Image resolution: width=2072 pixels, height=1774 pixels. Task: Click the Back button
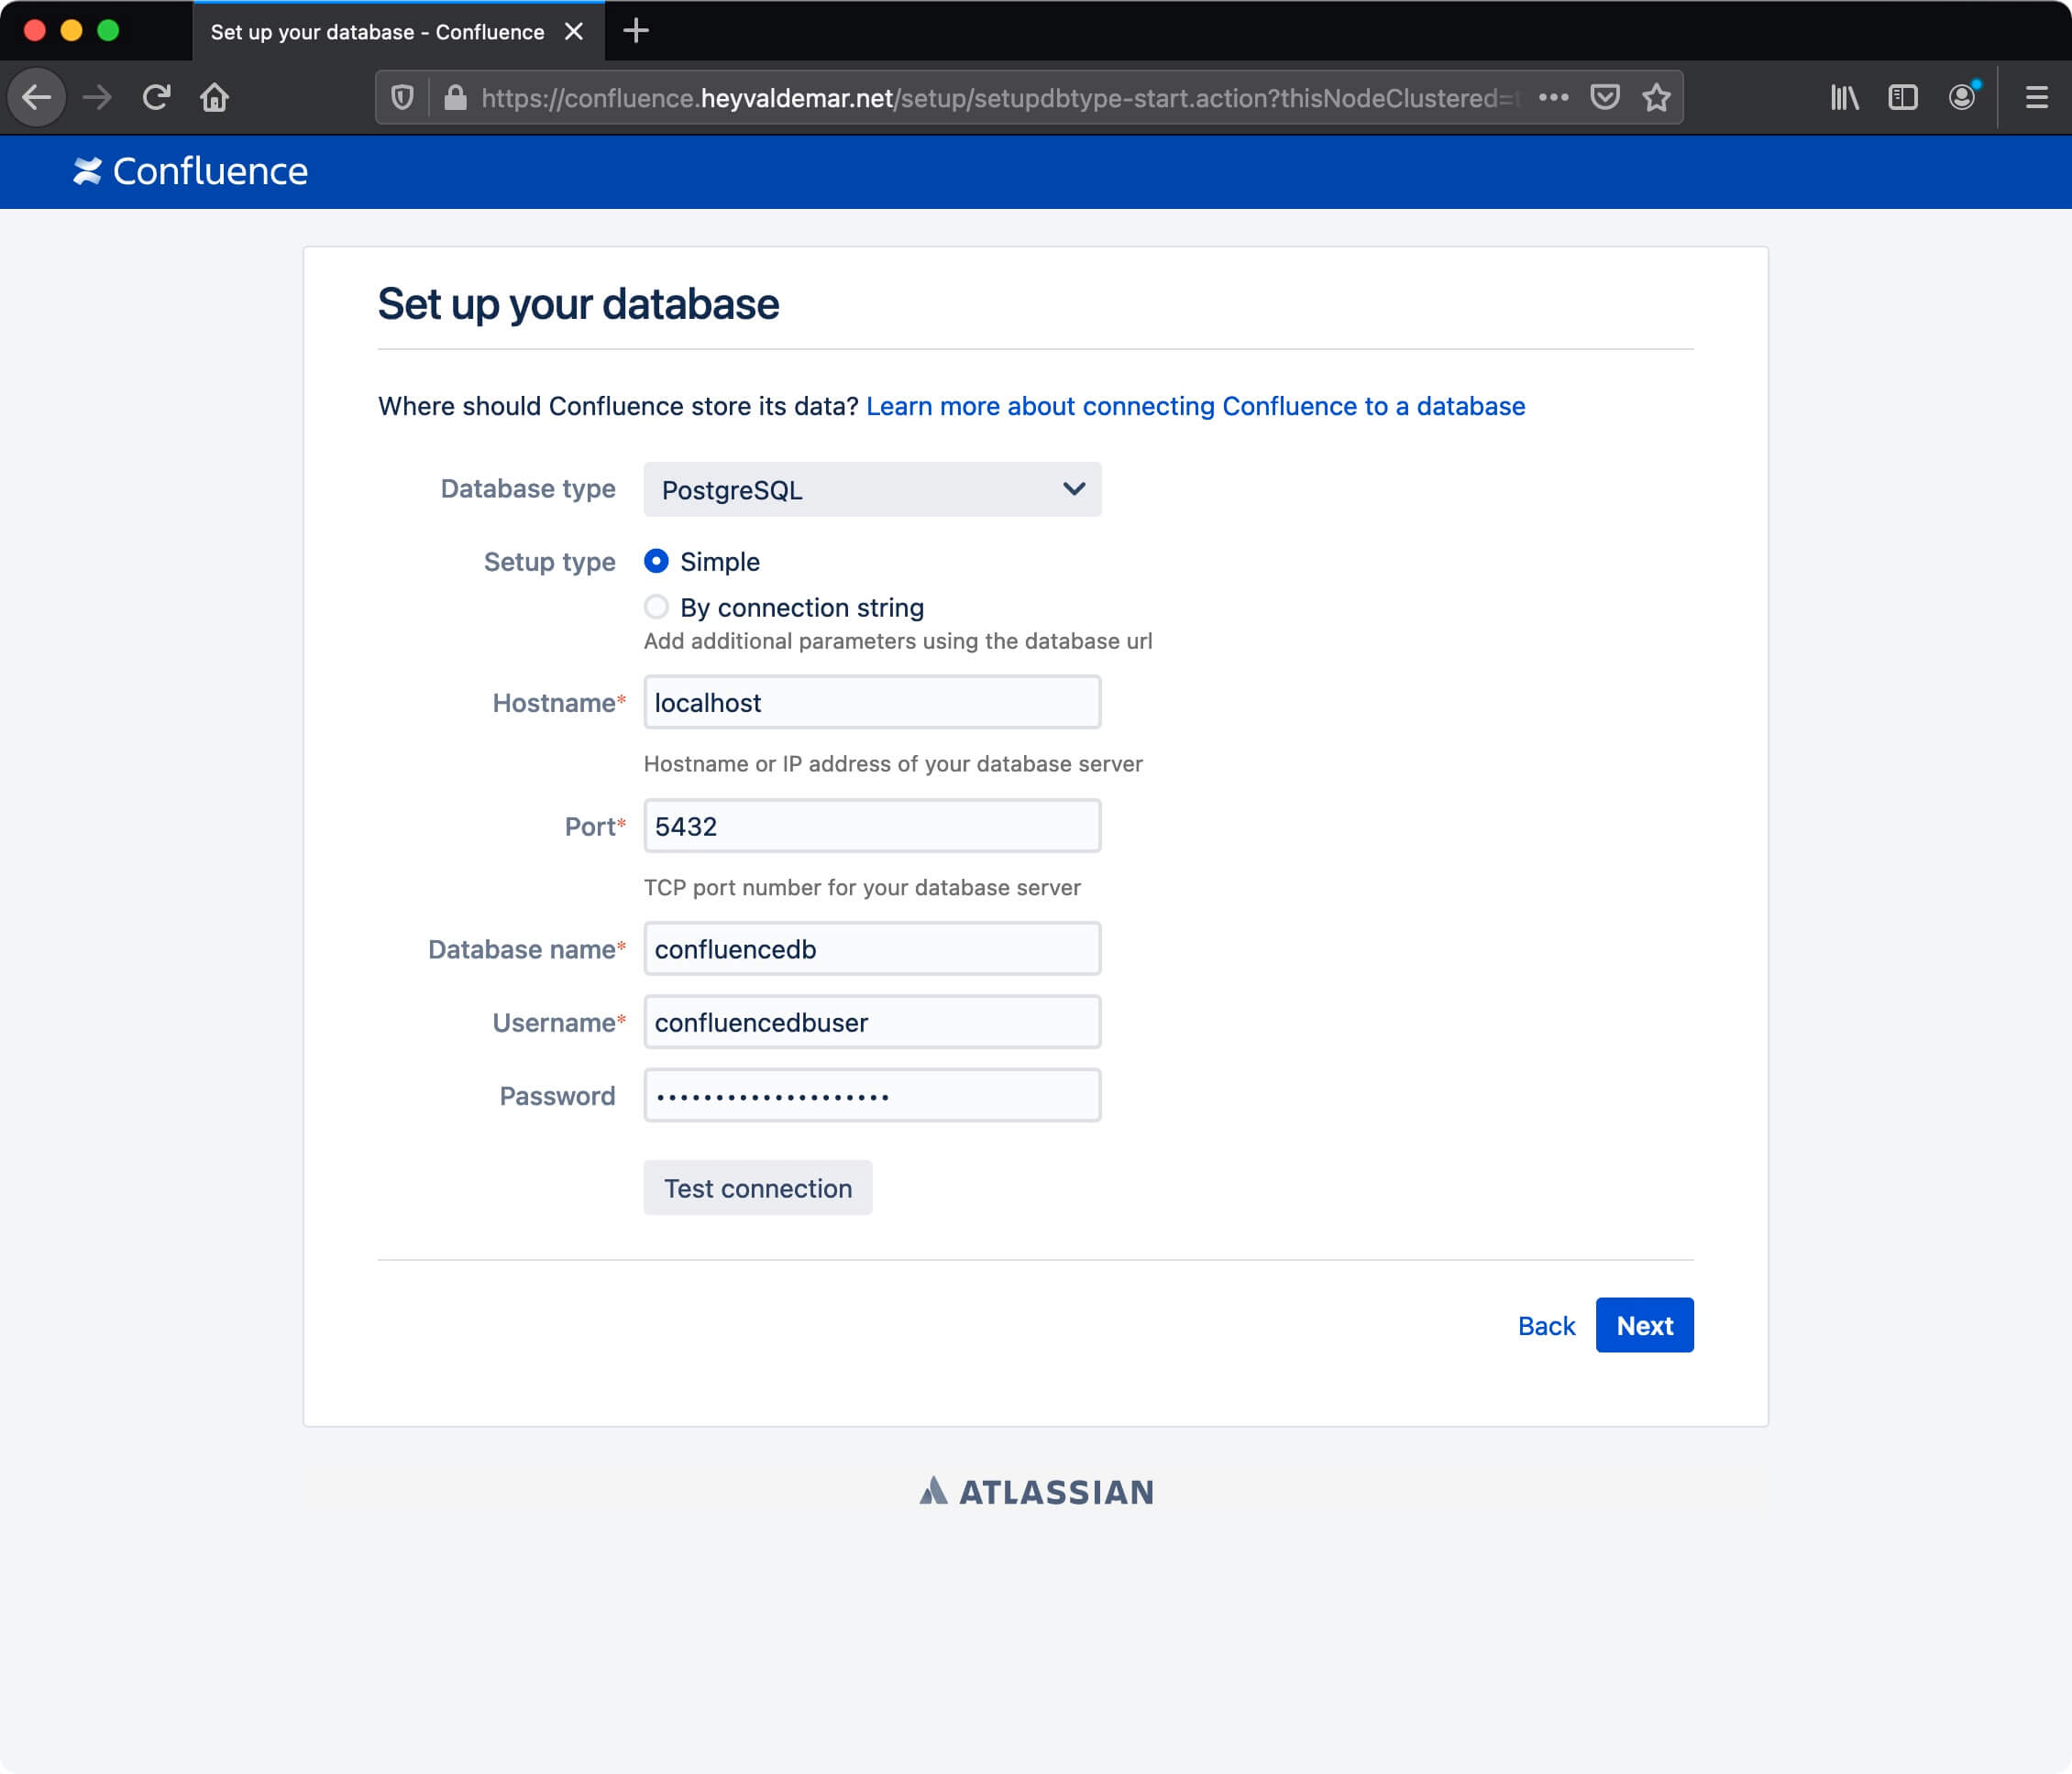point(1546,1325)
